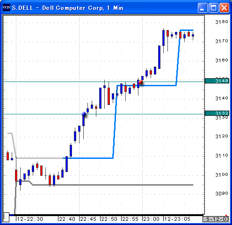
Task: Click the small white box at bottom-left corner
Action: tap(7, 217)
